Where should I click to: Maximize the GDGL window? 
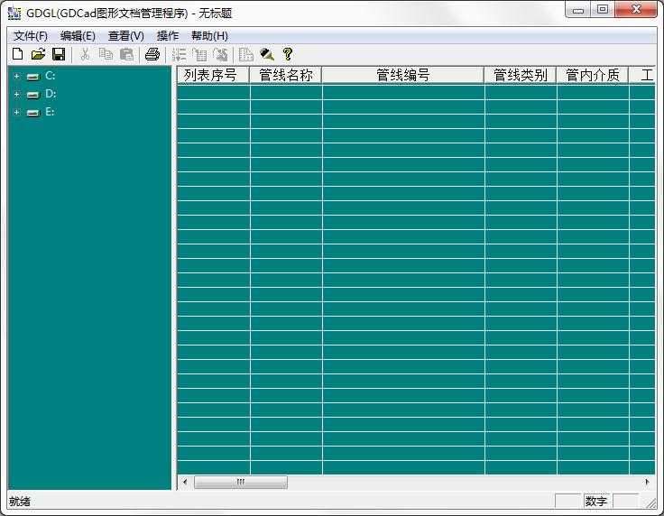tap(603, 9)
